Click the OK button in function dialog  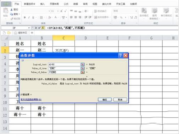point(105,100)
